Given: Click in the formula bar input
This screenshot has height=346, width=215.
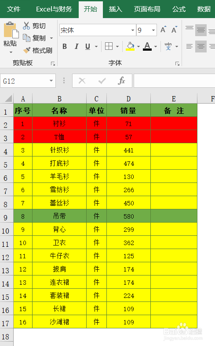Looking at the screenshot, I should pyautogui.click(x=174, y=81).
